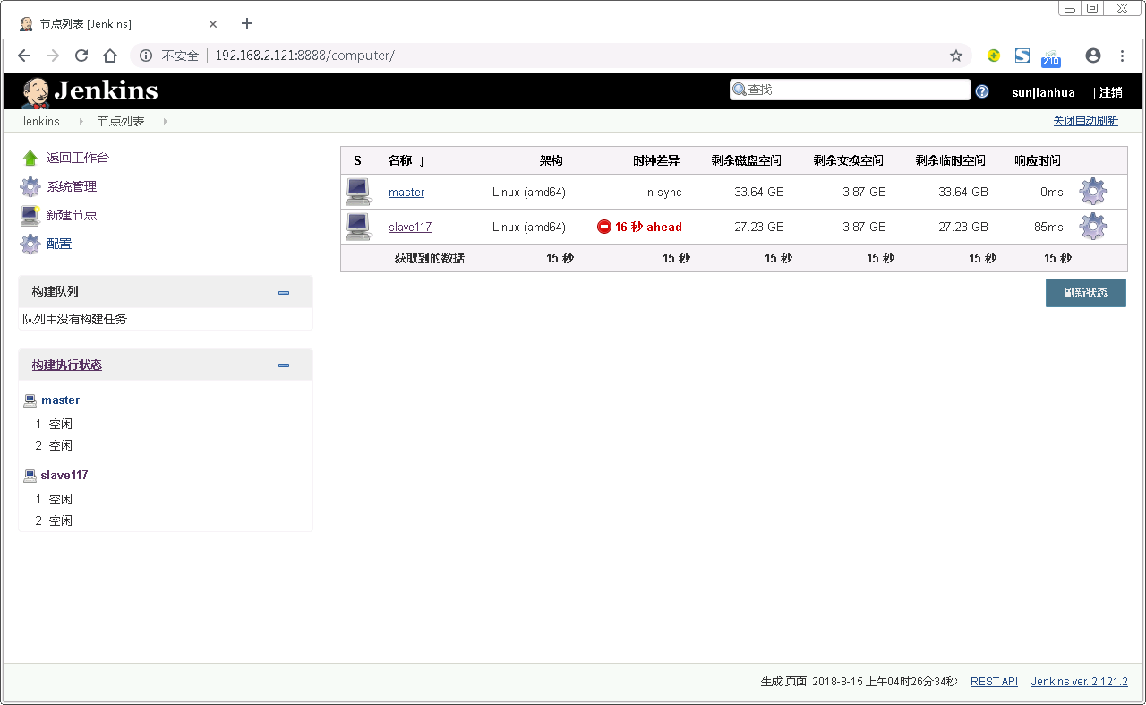Viewport: 1146px width, 705px height.
Task: Click 新建节点 sidebar link
Action: (x=72, y=215)
